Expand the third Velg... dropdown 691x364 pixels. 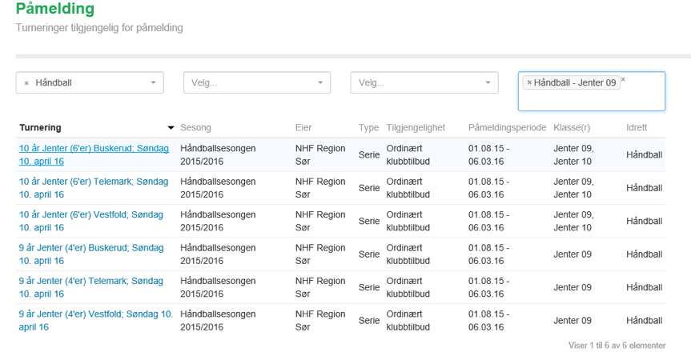(x=488, y=83)
